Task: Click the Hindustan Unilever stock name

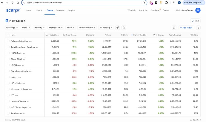Action: (19, 89)
